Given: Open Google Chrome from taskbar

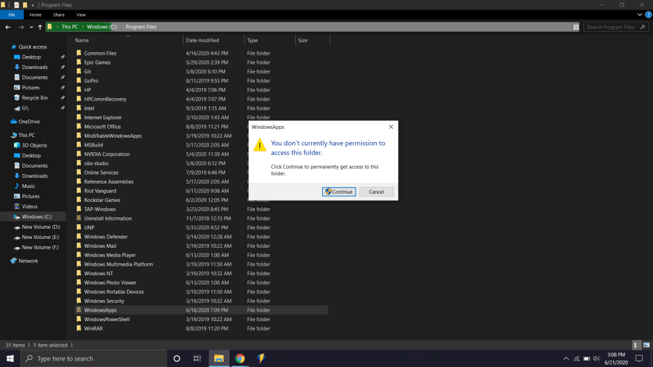Looking at the screenshot, I should click(x=240, y=358).
